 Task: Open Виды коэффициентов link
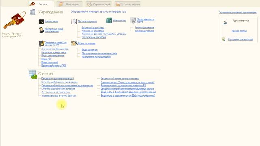53,56
